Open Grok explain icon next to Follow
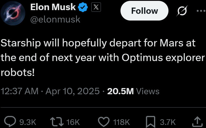Image resolution: width=206 pixels, height=128 pixels. (182, 11)
